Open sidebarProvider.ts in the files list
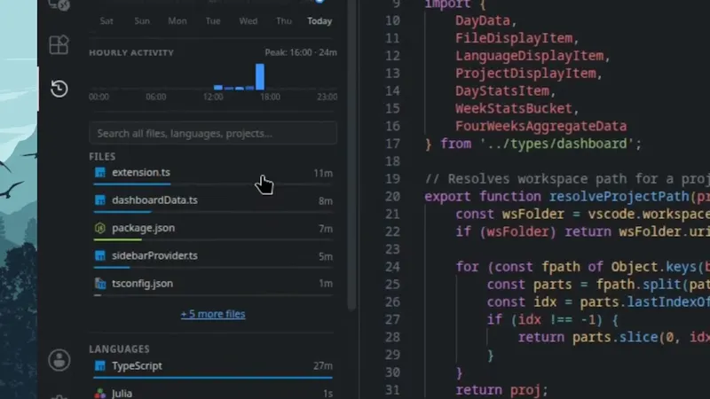The image size is (710, 399). (213, 258)
